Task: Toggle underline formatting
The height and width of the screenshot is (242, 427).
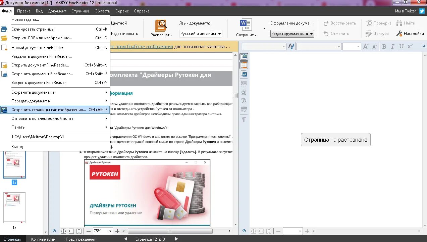Action: (x=401, y=46)
